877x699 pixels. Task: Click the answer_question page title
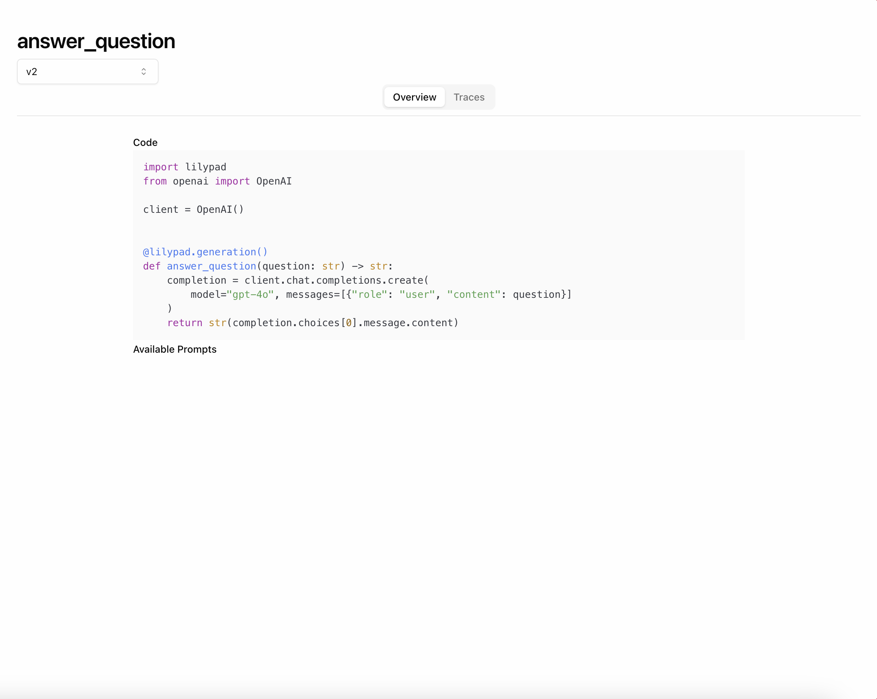click(x=96, y=41)
